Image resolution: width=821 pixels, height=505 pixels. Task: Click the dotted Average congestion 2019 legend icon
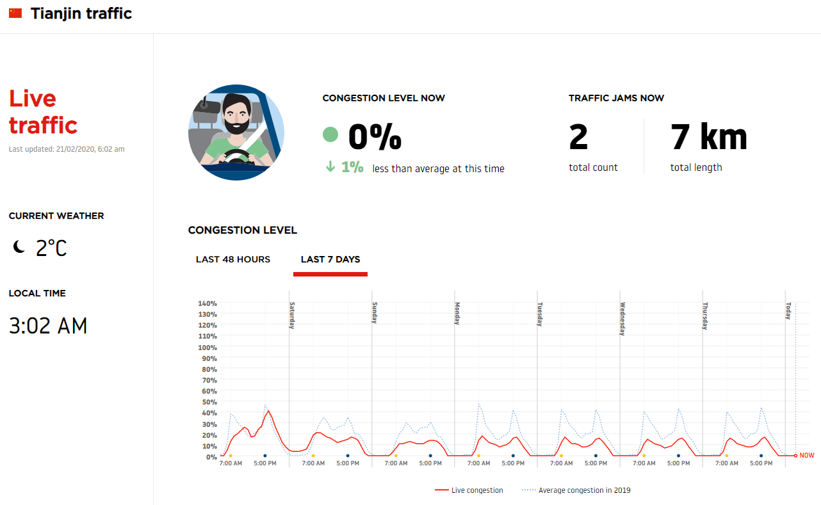[528, 490]
